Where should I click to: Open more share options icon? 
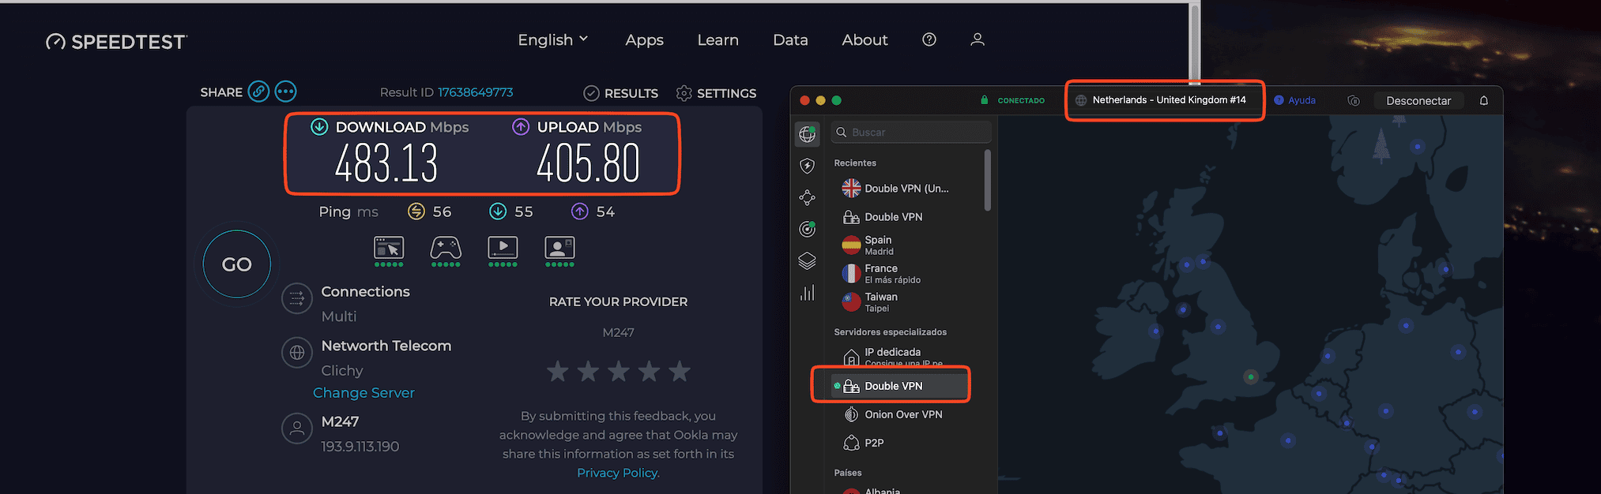[x=285, y=92]
